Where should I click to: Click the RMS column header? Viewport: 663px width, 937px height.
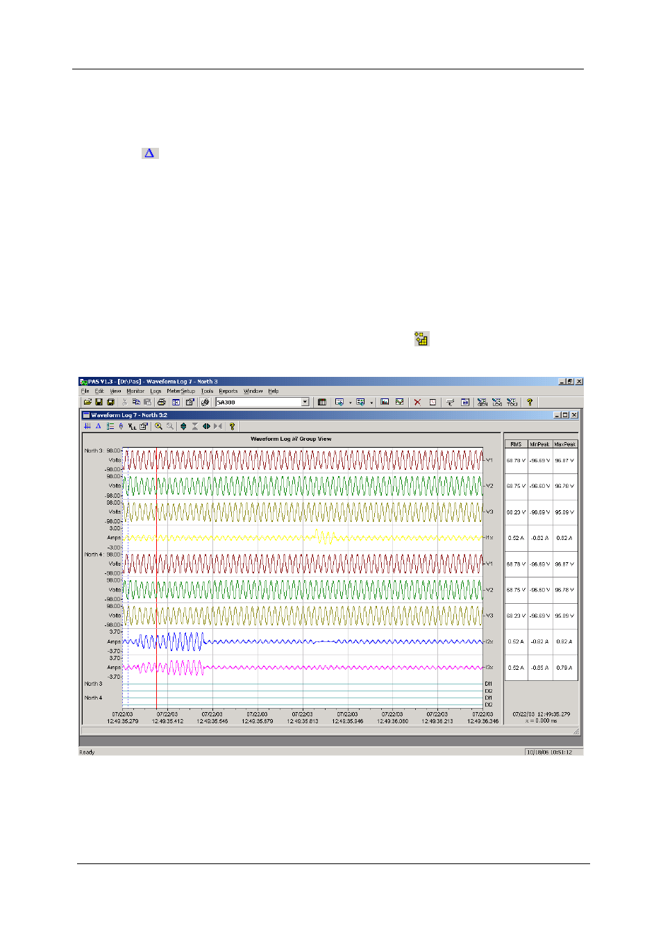click(x=516, y=444)
